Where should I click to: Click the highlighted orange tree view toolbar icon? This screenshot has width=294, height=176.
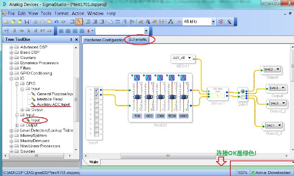pyautogui.click(x=79, y=22)
